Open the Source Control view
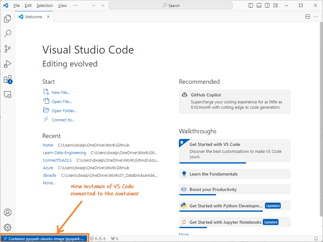Viewport: 323px width, 242px height. (x=8, y=49)
